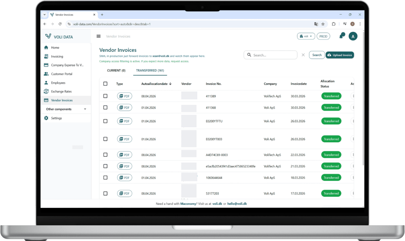Select the checkbox on the 411368 invoice row
Viewport: 405px width, 241px height.
[x=105, y=107]
